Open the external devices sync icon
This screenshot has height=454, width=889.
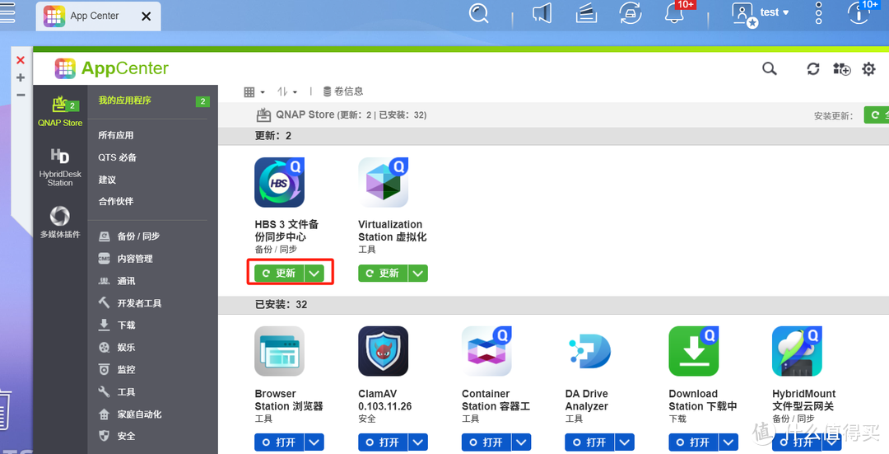[630, 12]
